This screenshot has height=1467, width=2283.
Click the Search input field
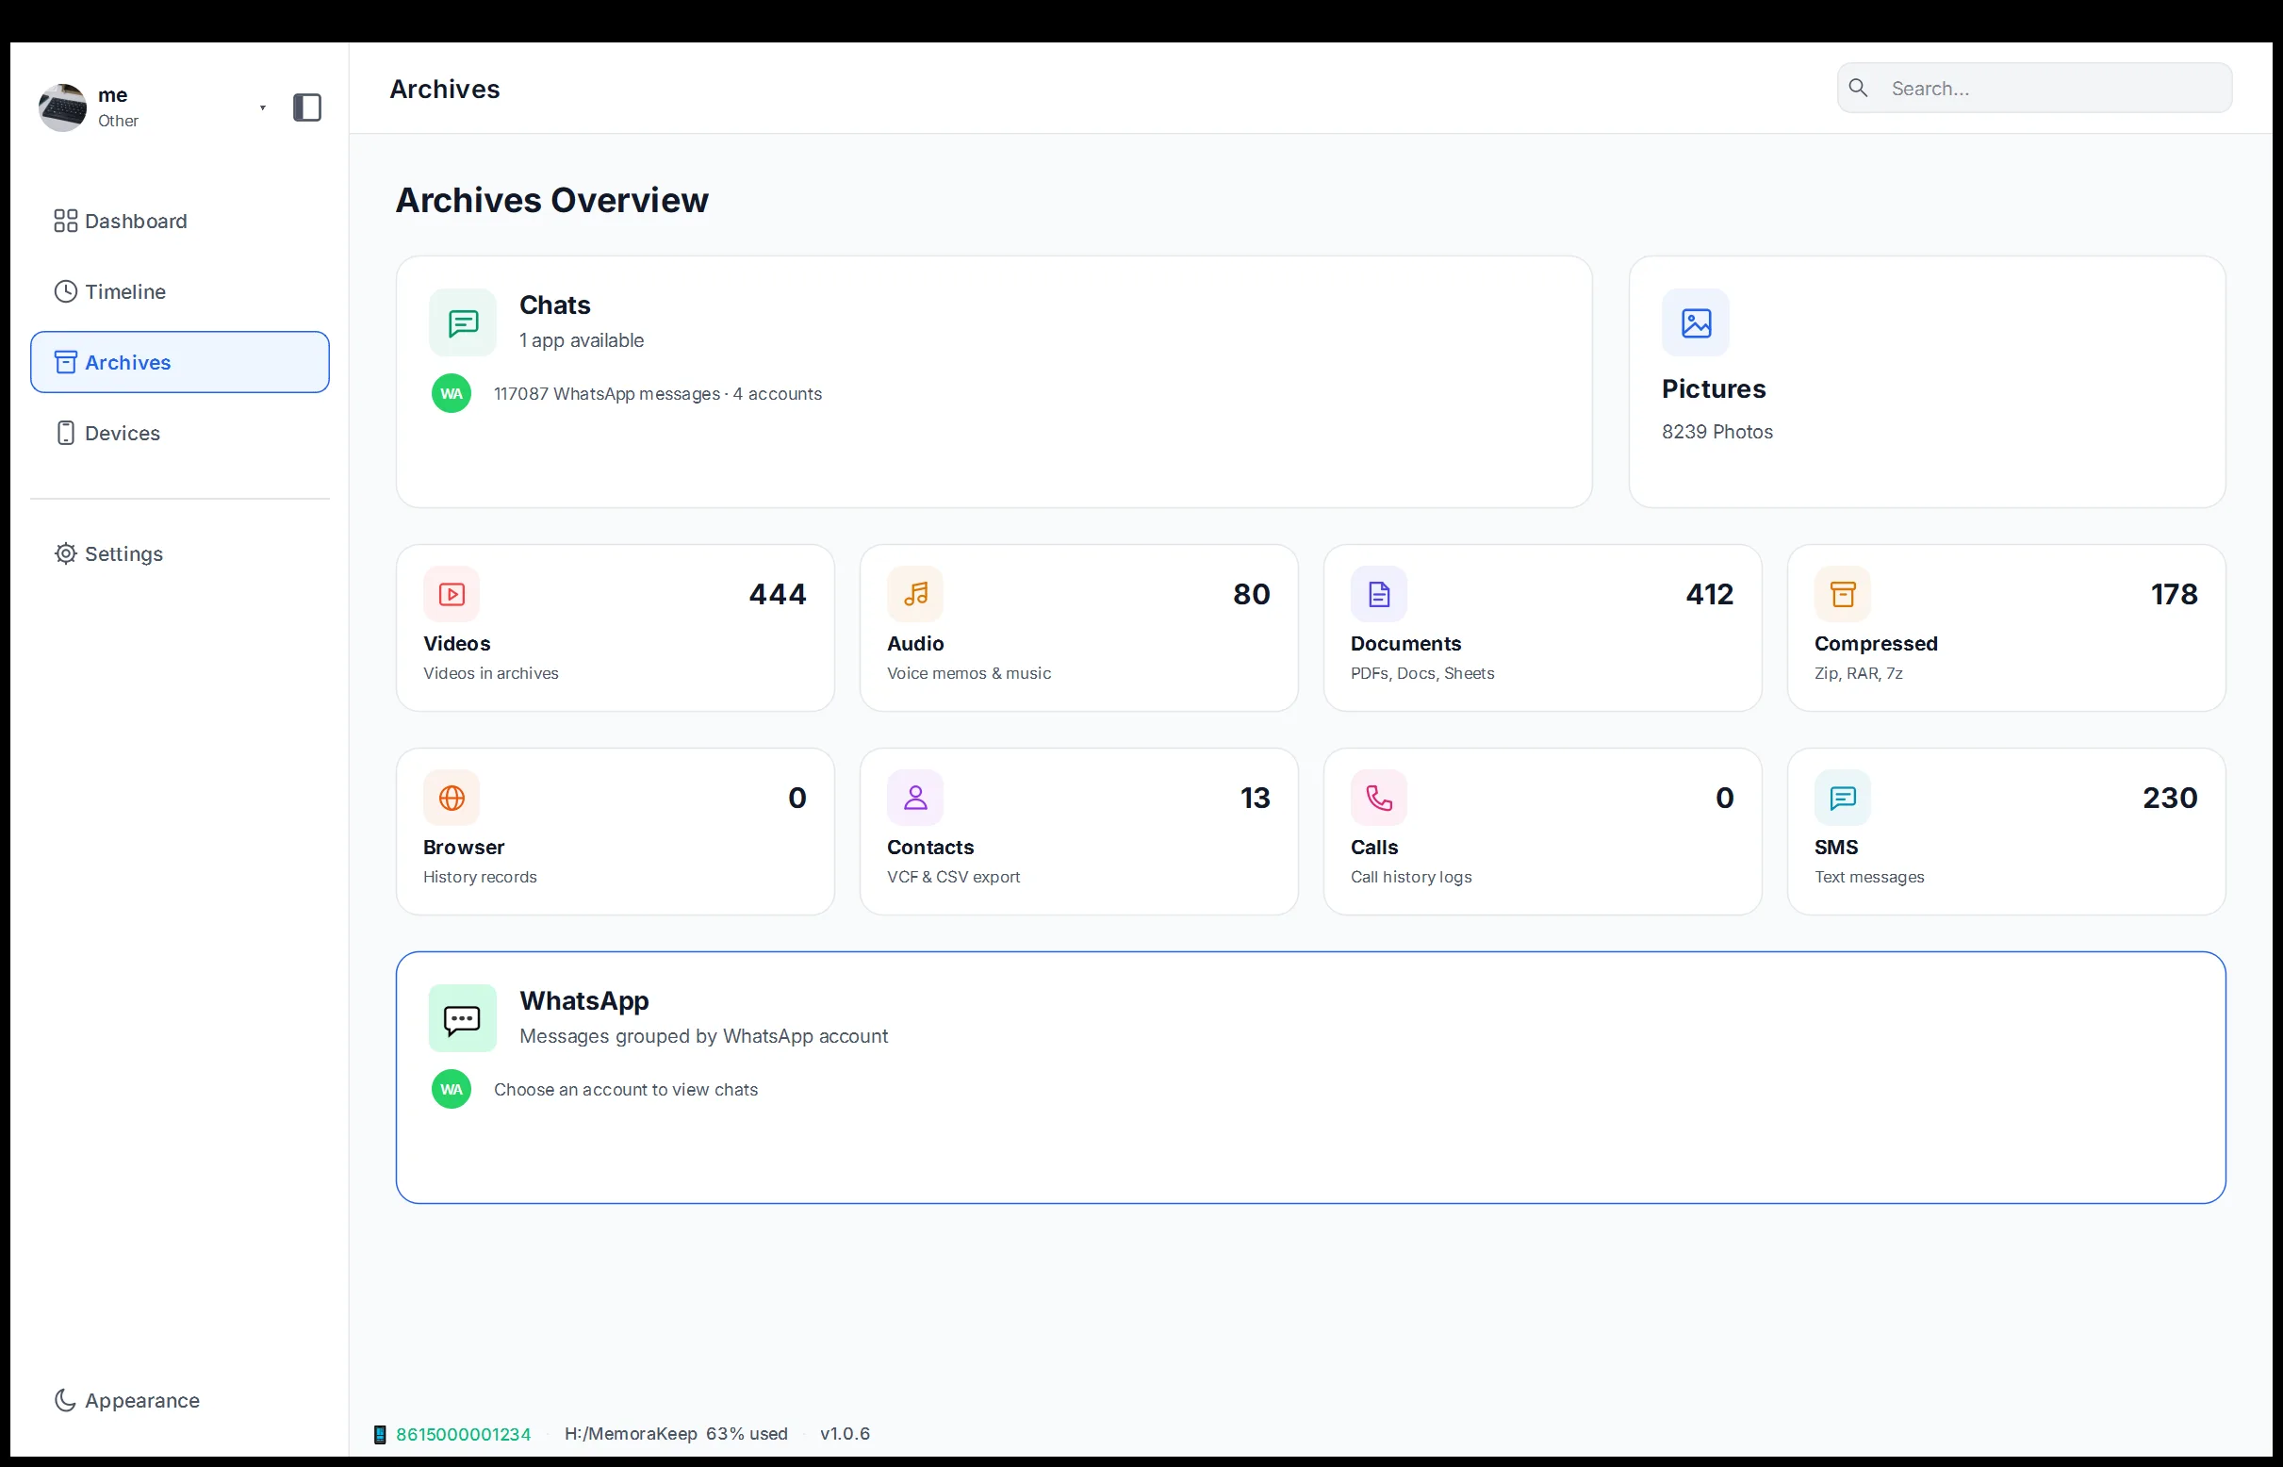pos(2033,88)
